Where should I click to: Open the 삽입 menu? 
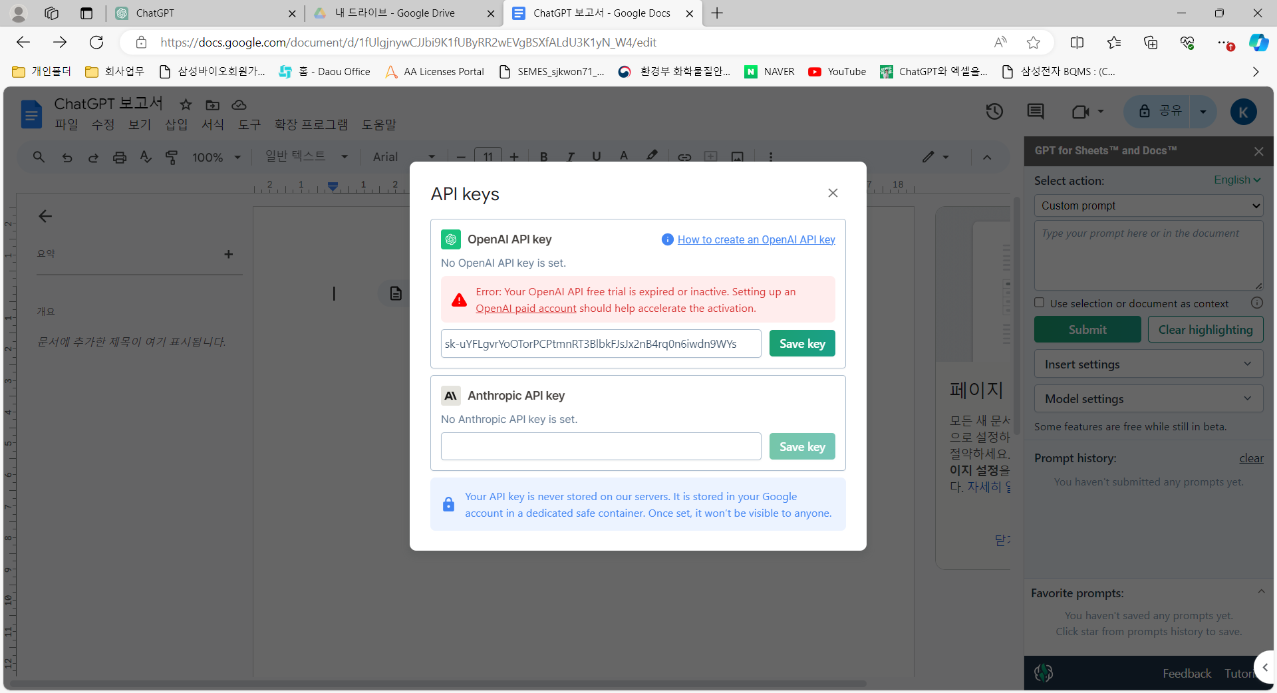tap(176, 124)
